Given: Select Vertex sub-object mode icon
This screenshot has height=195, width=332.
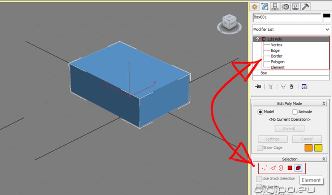Looking at the screenshot, I should click(264, 168).
